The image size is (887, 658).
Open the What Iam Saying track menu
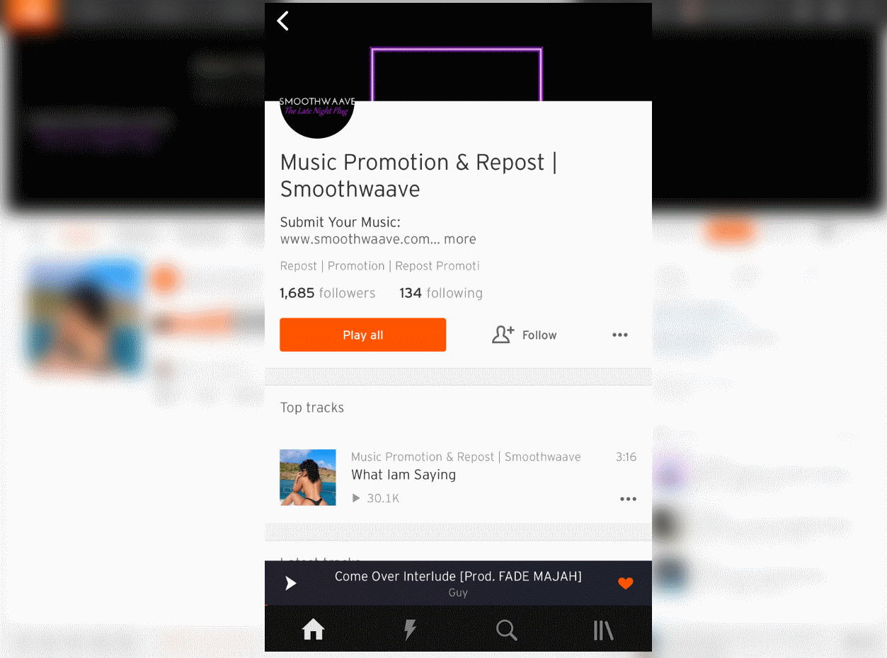click(628, 499)
